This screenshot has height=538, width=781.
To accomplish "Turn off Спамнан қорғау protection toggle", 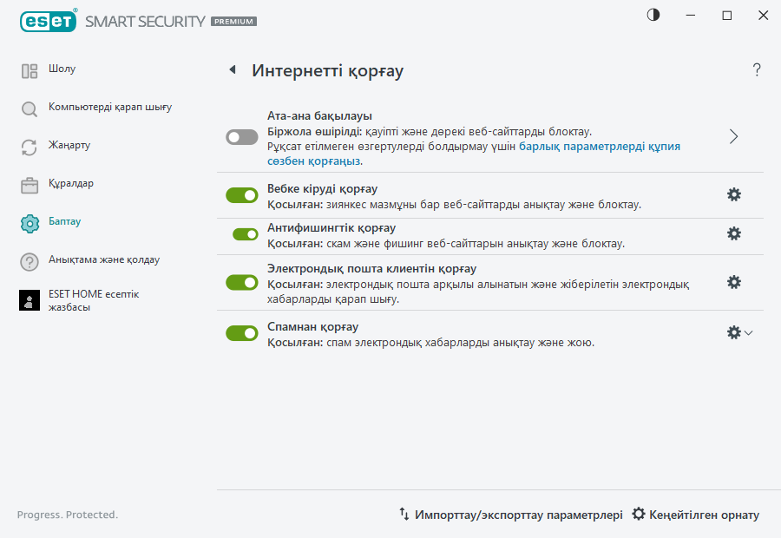I will (x=241, y=333).
